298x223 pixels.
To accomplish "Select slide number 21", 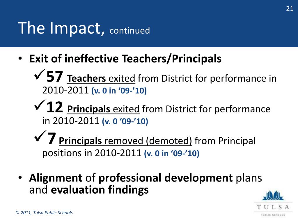I will (x=290, y=9).
